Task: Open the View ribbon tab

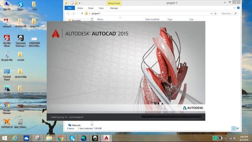Action: pos(101,8)
